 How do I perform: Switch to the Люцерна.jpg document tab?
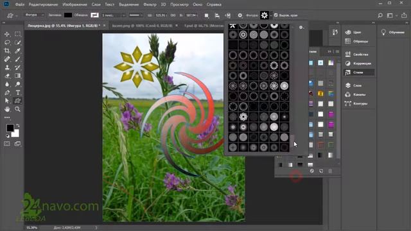[64, 26]
